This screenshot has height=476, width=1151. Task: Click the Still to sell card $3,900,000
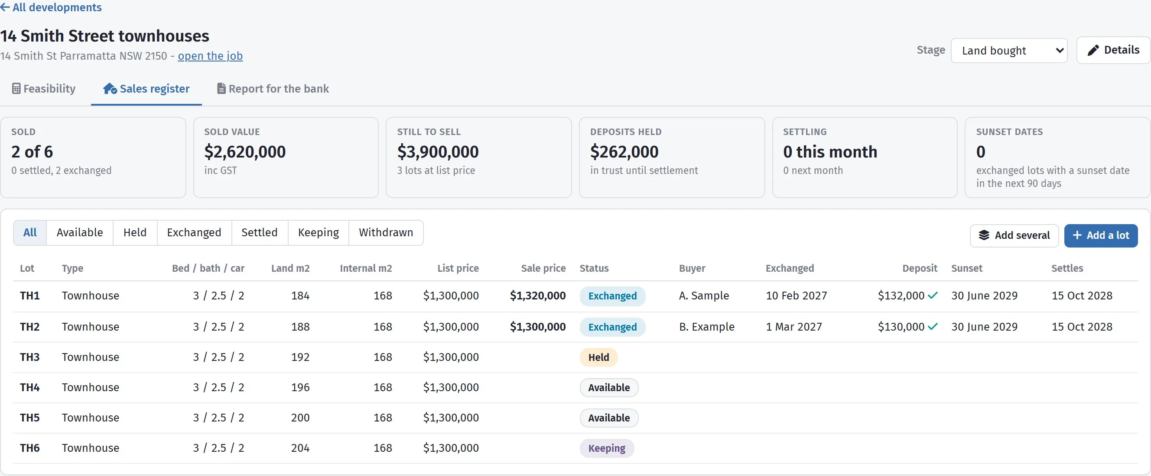(x=479, y=158)
